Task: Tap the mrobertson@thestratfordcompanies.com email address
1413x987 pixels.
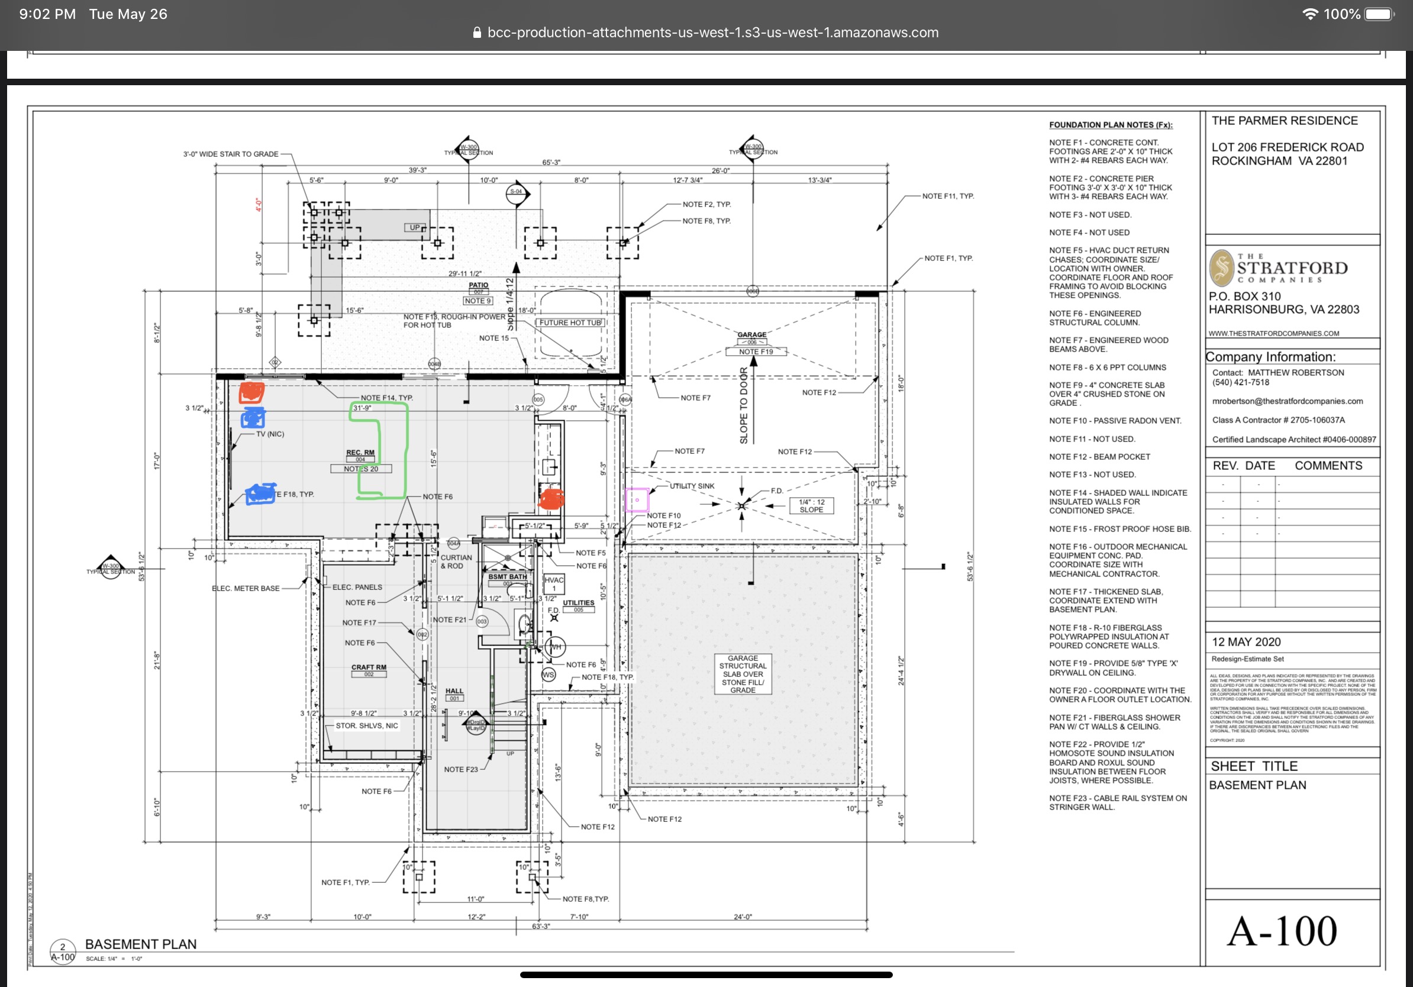Action: 1287,401
